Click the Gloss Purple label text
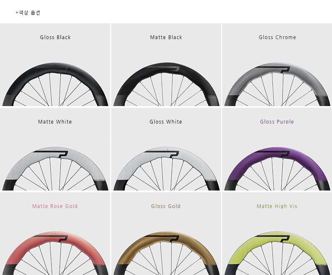This screenshot has width=332, height=275. (x=277, y=122)
